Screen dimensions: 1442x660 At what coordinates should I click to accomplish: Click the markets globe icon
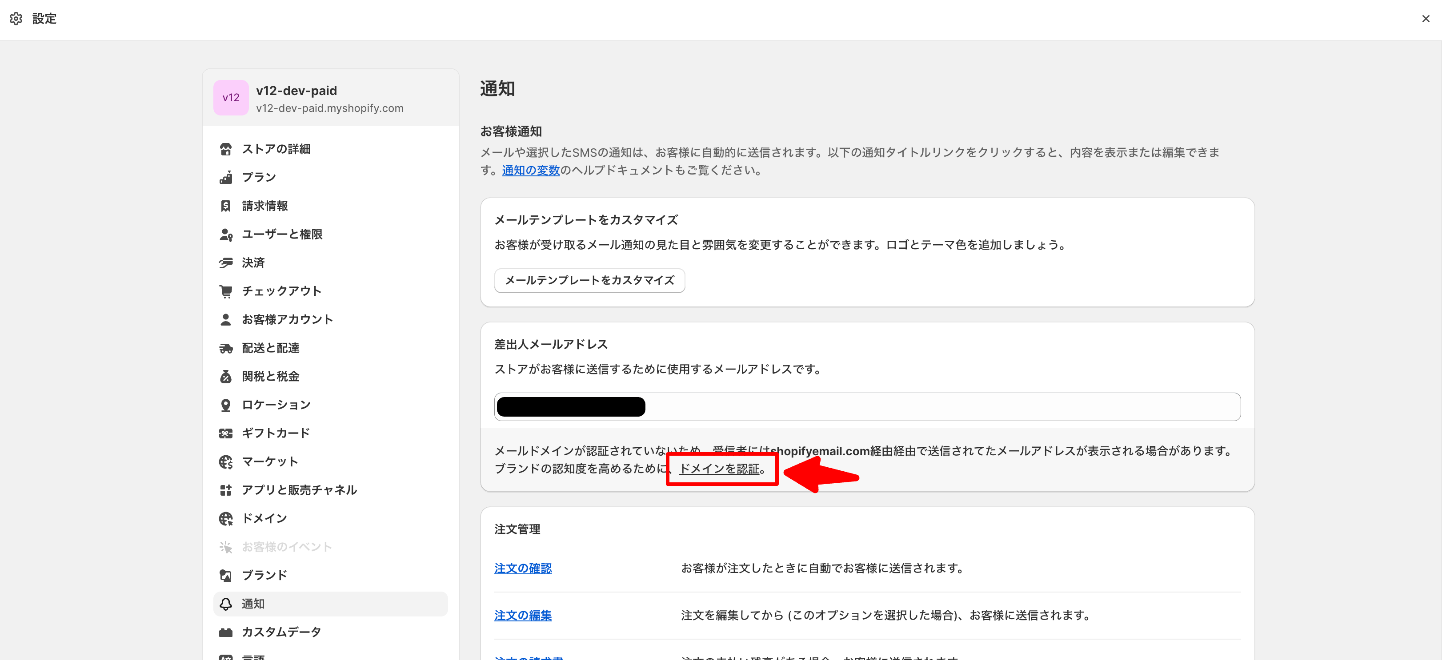[226, 461]
